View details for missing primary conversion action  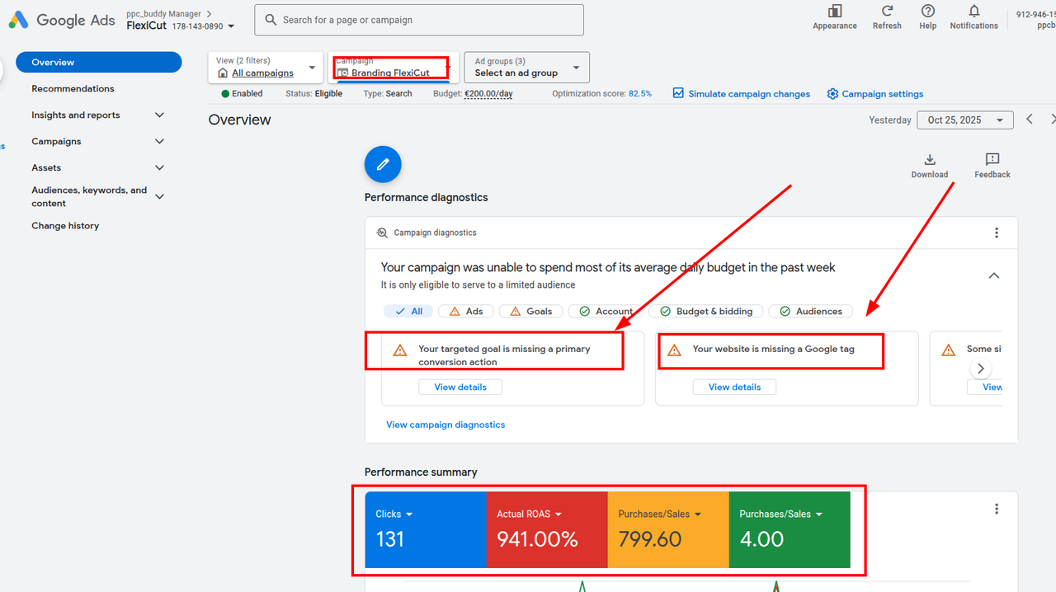[460, 387]
